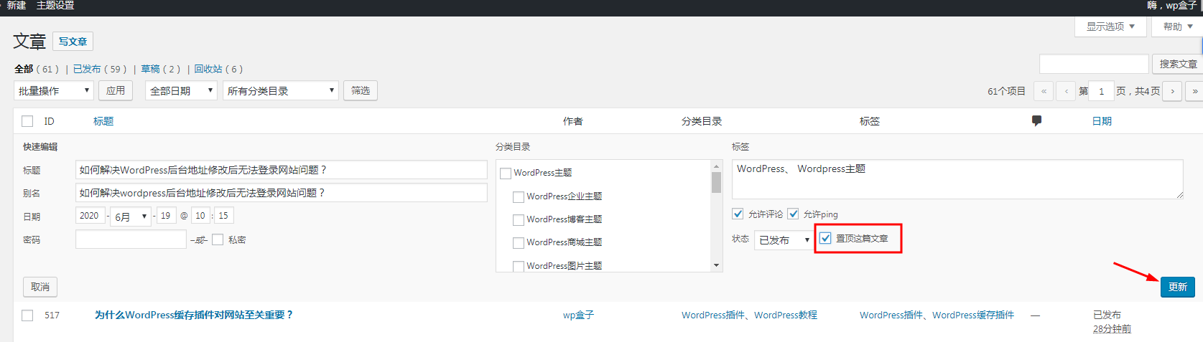Open the 新建 menu in admin bar
The height and width of the screenshot is (342, 1203).
tap(17, 6)
